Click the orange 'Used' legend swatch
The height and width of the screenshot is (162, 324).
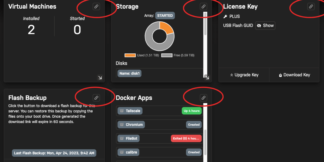[130, 55]
